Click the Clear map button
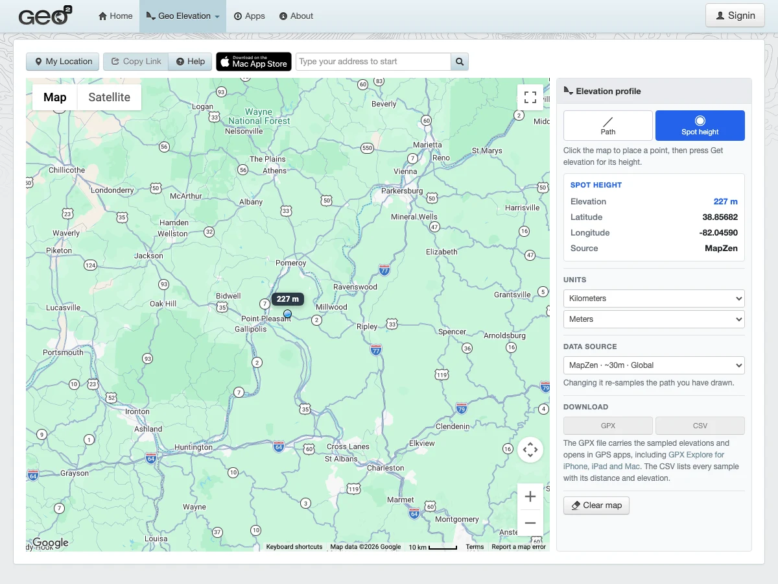 (x=596, y=505)
